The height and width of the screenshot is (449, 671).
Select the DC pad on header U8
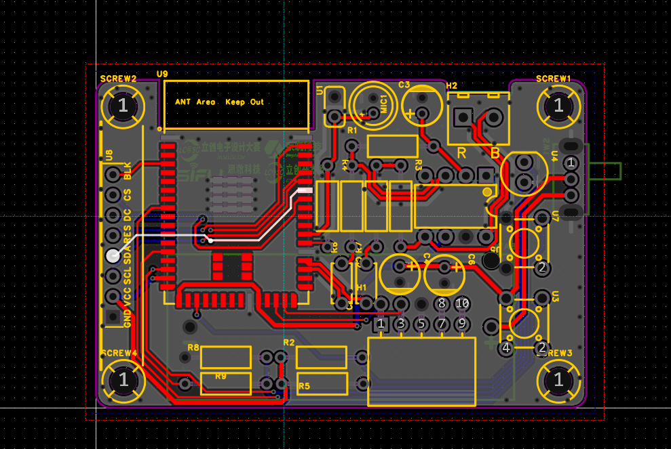(113, 215)
